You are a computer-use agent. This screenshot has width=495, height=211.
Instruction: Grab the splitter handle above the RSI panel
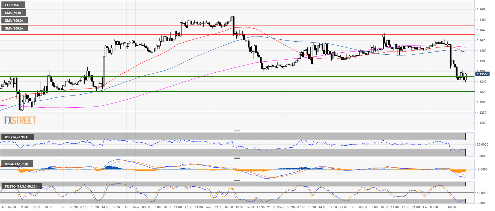237,131
